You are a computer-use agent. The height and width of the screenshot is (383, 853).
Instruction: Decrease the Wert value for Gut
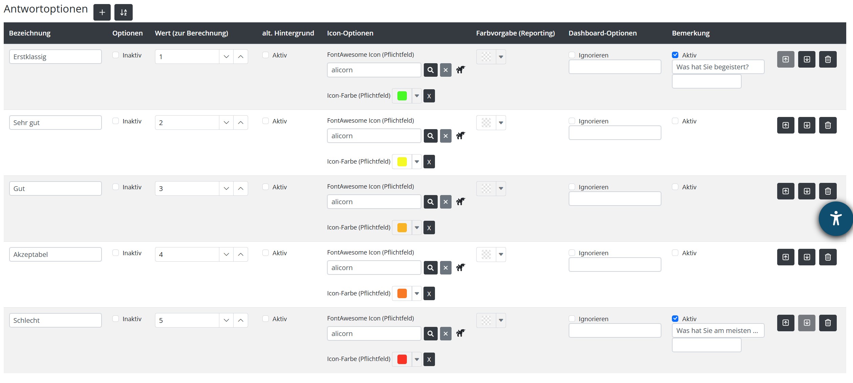226,189
